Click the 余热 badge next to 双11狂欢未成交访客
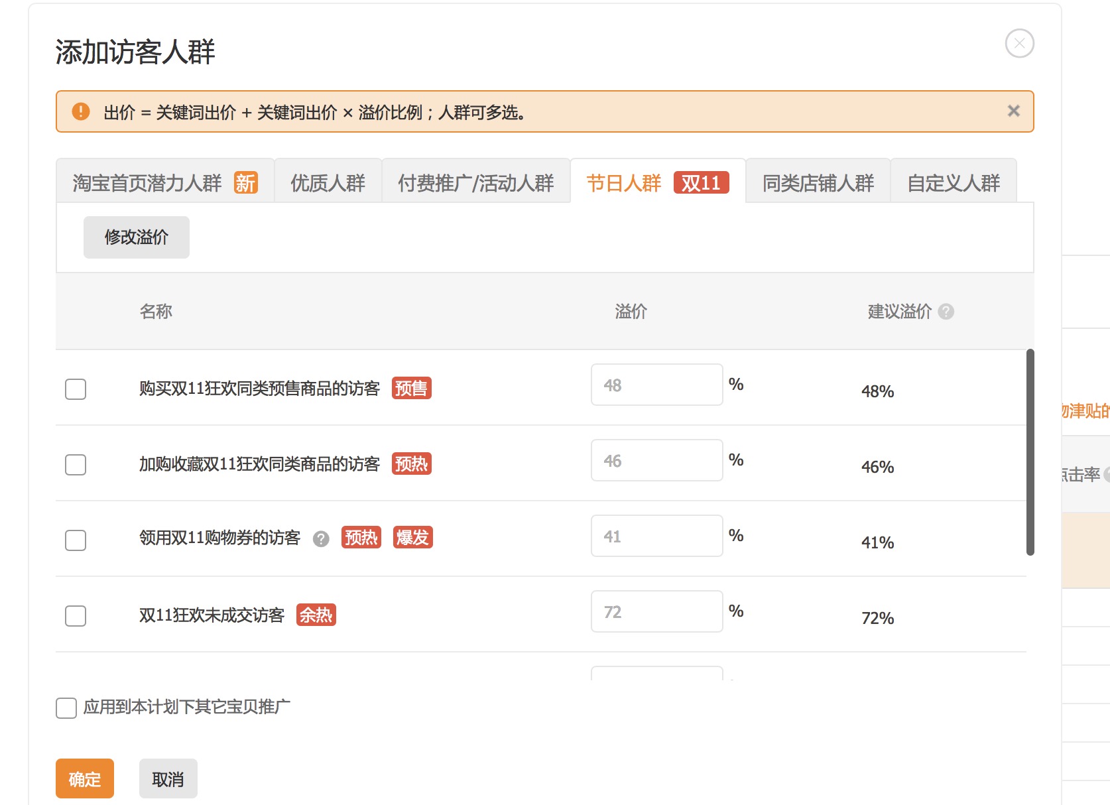 316,615
